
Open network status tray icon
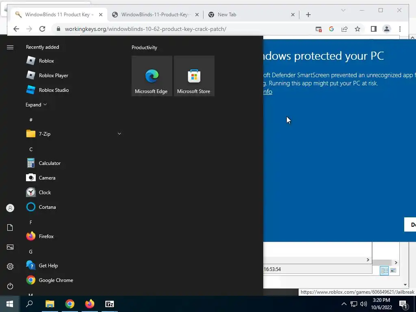[x=354, y=304]
